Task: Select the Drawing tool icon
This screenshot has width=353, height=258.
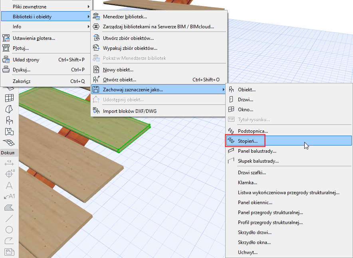Action: click(9, 252)
